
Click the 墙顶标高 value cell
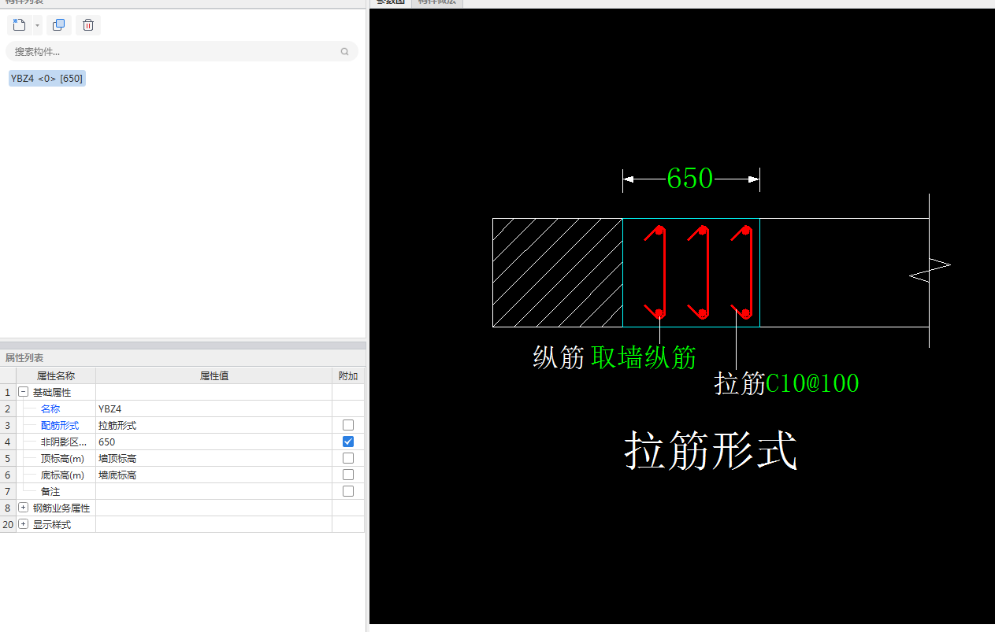213,458
